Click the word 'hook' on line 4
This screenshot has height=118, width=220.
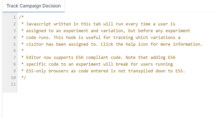71,37
